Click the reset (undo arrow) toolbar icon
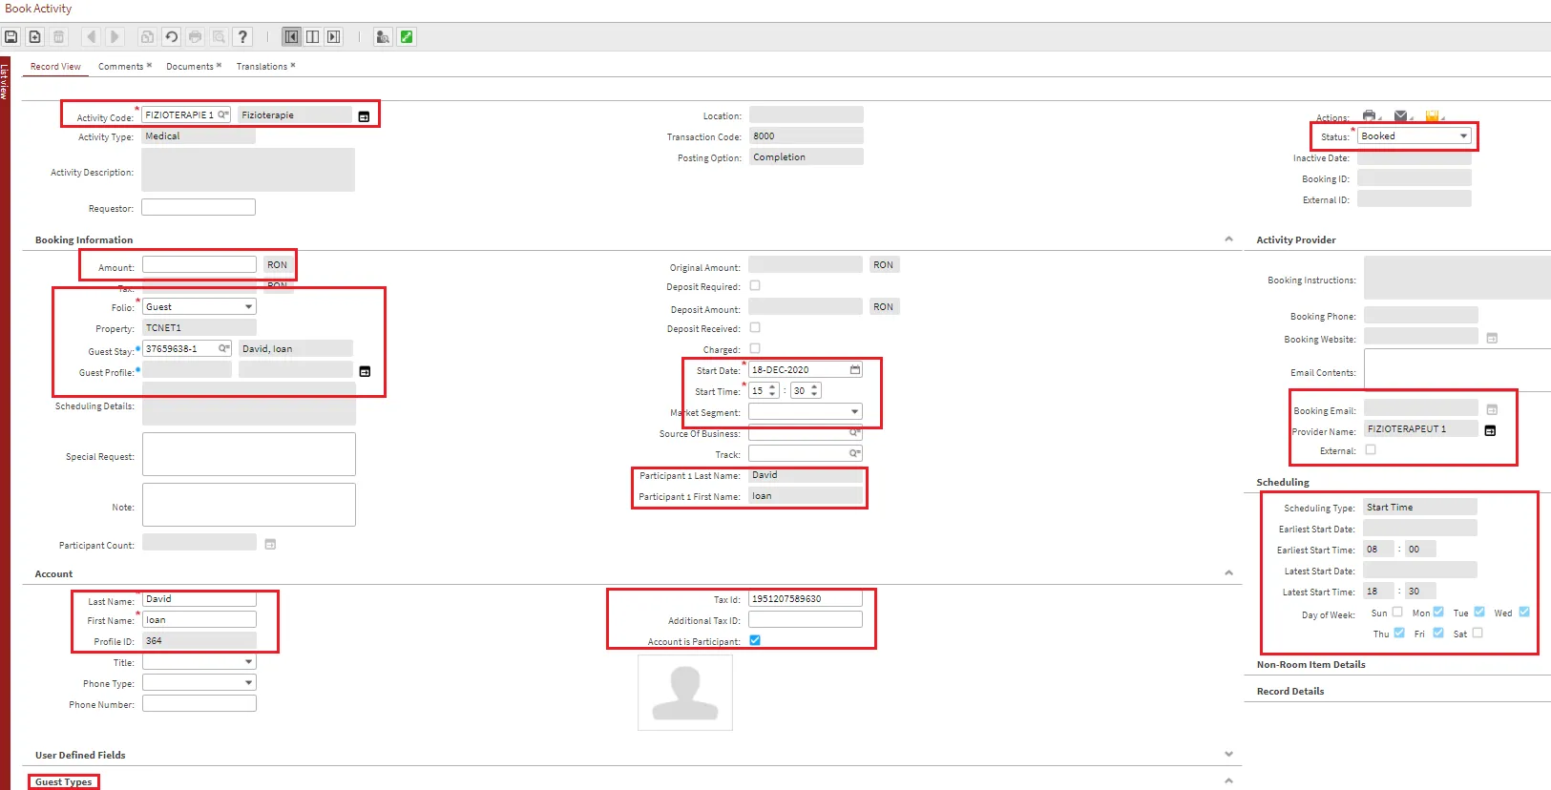This screenshot has width=1551, height=790. (171, 37)
